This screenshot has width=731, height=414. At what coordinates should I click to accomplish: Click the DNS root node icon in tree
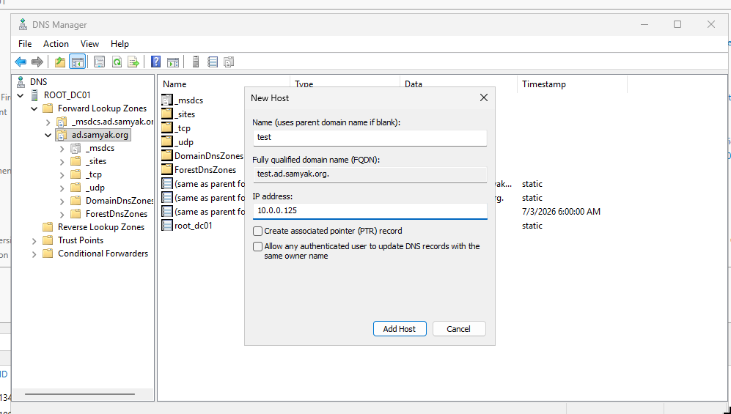(x=21, y=82)
